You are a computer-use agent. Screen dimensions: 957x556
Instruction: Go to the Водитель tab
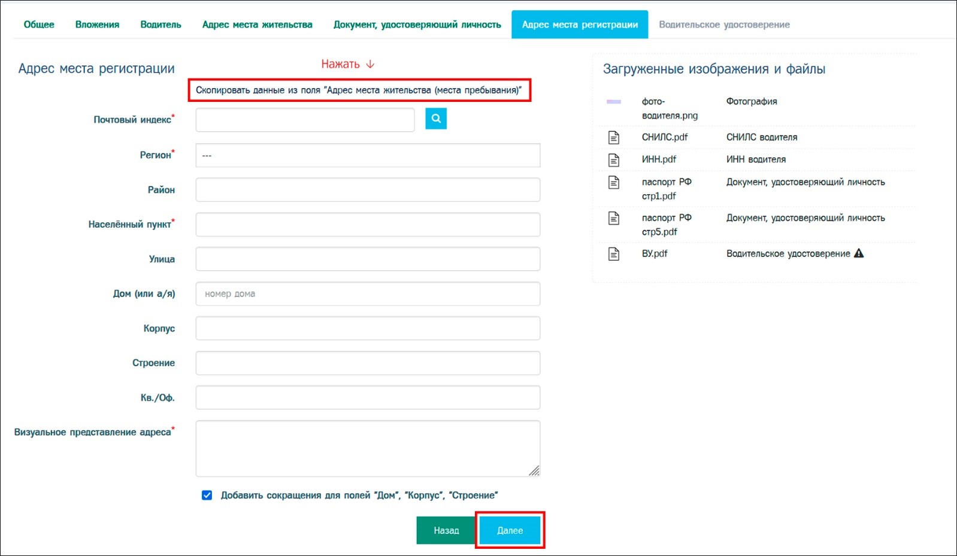[160, 25]
